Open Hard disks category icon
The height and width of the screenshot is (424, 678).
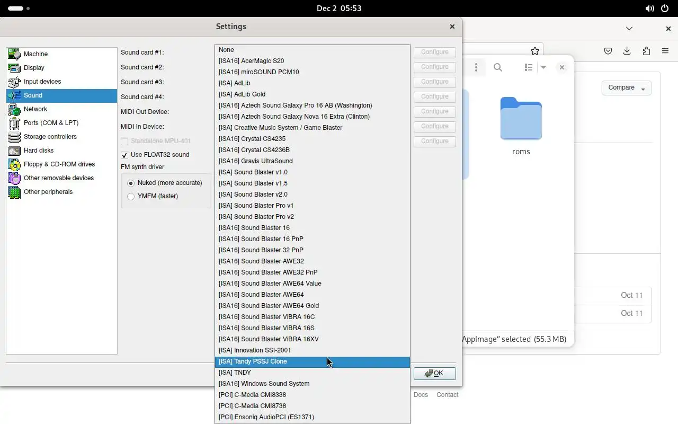[14, 151]
